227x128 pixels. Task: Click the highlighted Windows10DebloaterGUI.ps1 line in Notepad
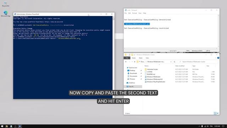(137, 24)
